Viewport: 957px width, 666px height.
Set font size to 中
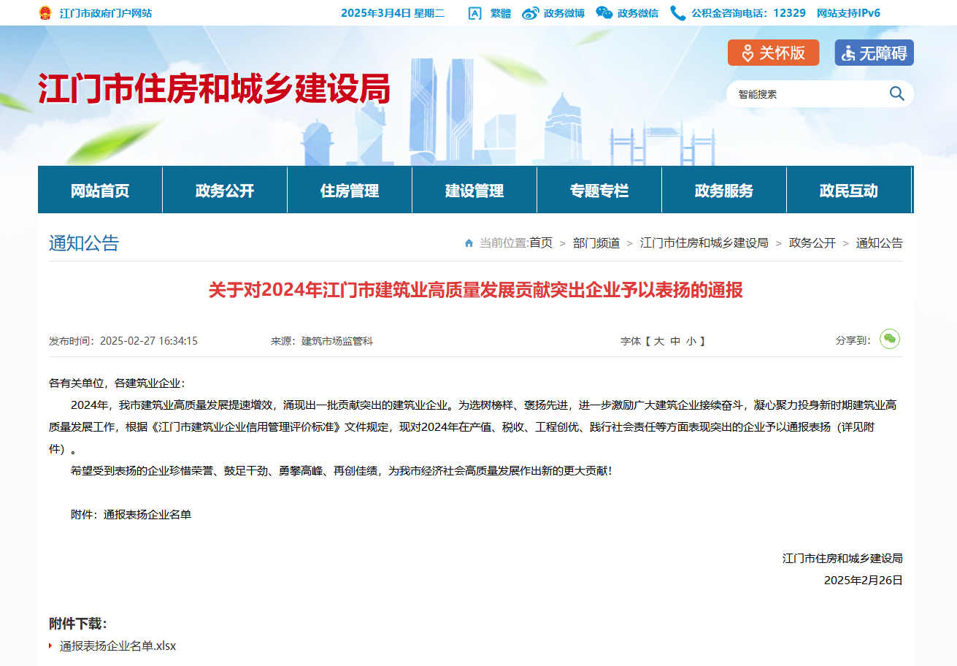pyautogui.click(x=675, y=341)
